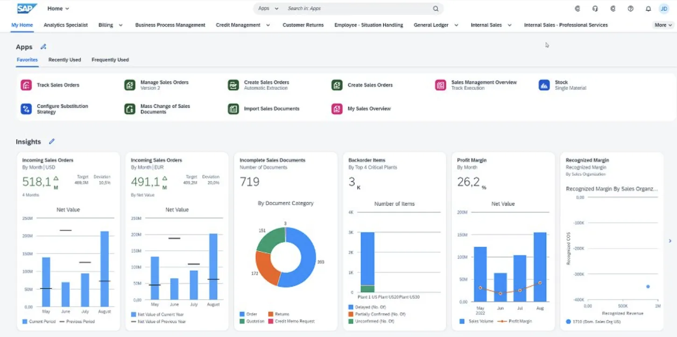Launch Sales Management Overview Track Execution

point(483,84)
